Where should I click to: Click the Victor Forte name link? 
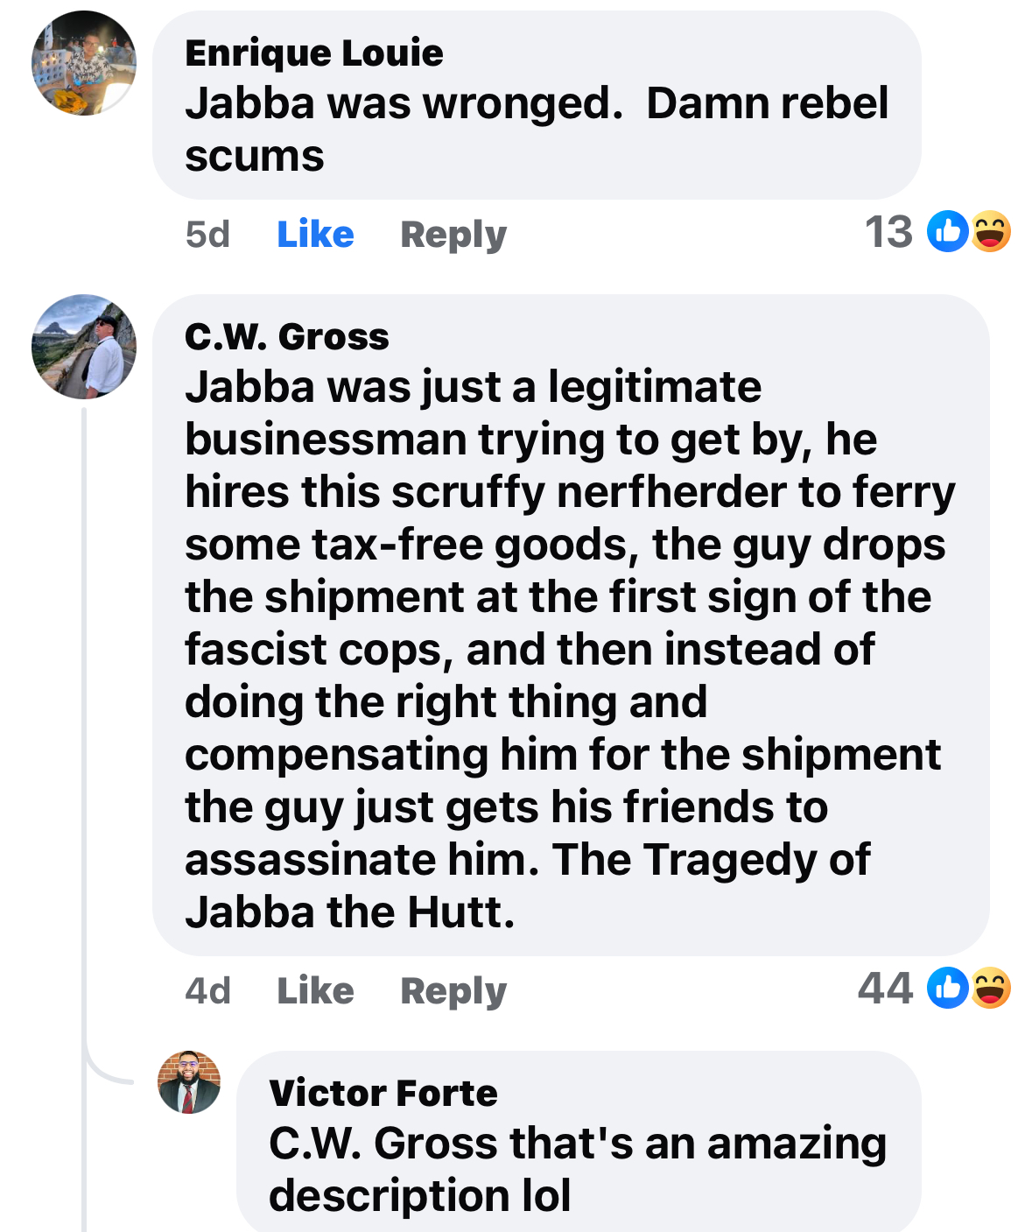383,1093
